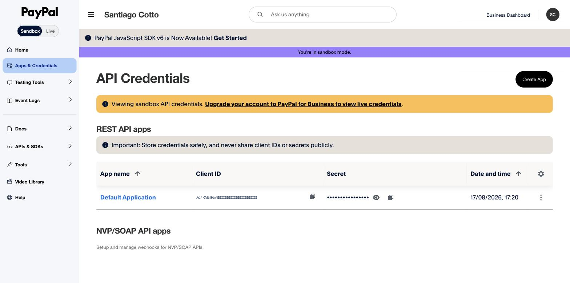Image resolution: width=570 pixels, height=283 pixels.
Task: Click the Tools rocket icon
Action: [x=10, y=165]
